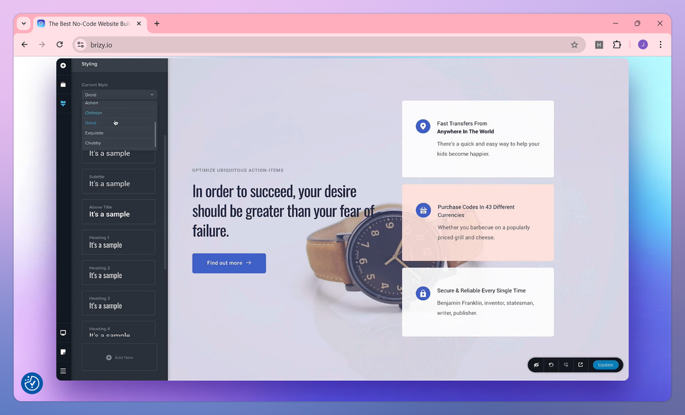This screenshot has width=685, height=415.
Task: Select the Styling brush icon in sidebar
Action: (x=63, y=103)
